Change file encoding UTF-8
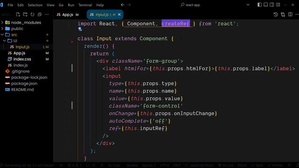 coord(164,165)
